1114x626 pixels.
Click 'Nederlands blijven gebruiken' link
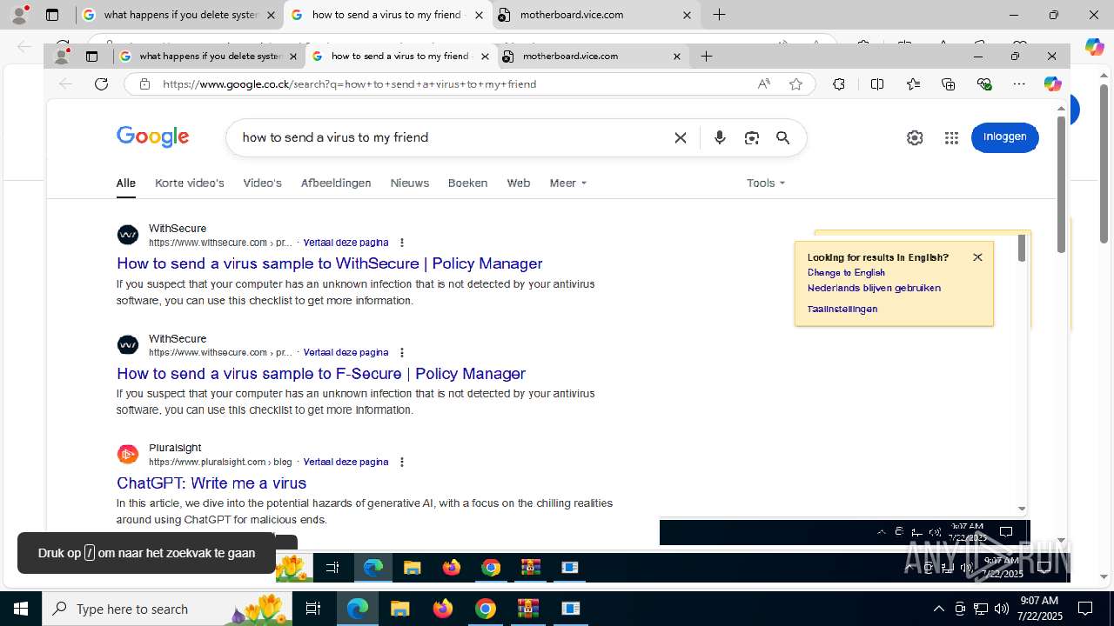click(874, 288)
